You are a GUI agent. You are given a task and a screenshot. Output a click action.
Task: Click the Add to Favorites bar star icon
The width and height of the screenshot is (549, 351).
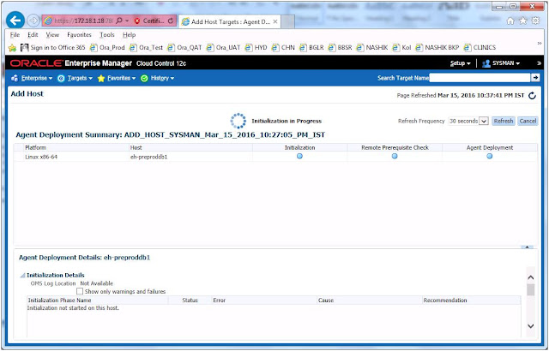[12, 48]
